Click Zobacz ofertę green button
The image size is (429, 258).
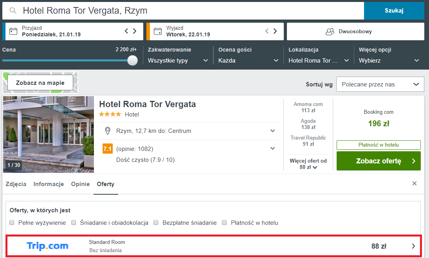click(x=379, y=161)
